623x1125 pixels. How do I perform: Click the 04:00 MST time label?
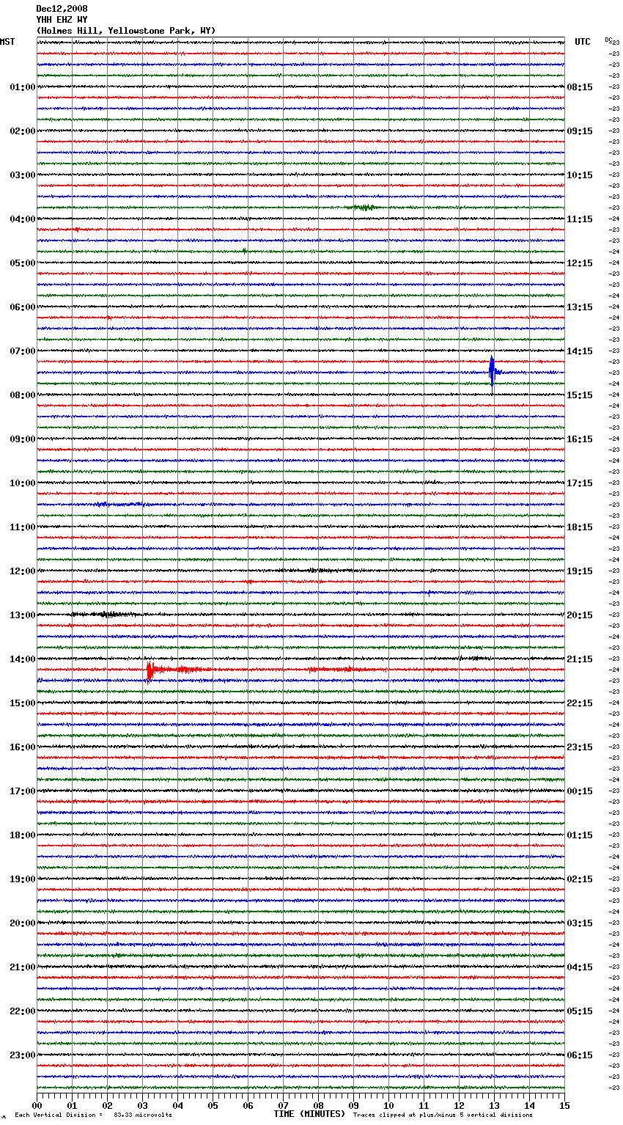coord(22,219)
